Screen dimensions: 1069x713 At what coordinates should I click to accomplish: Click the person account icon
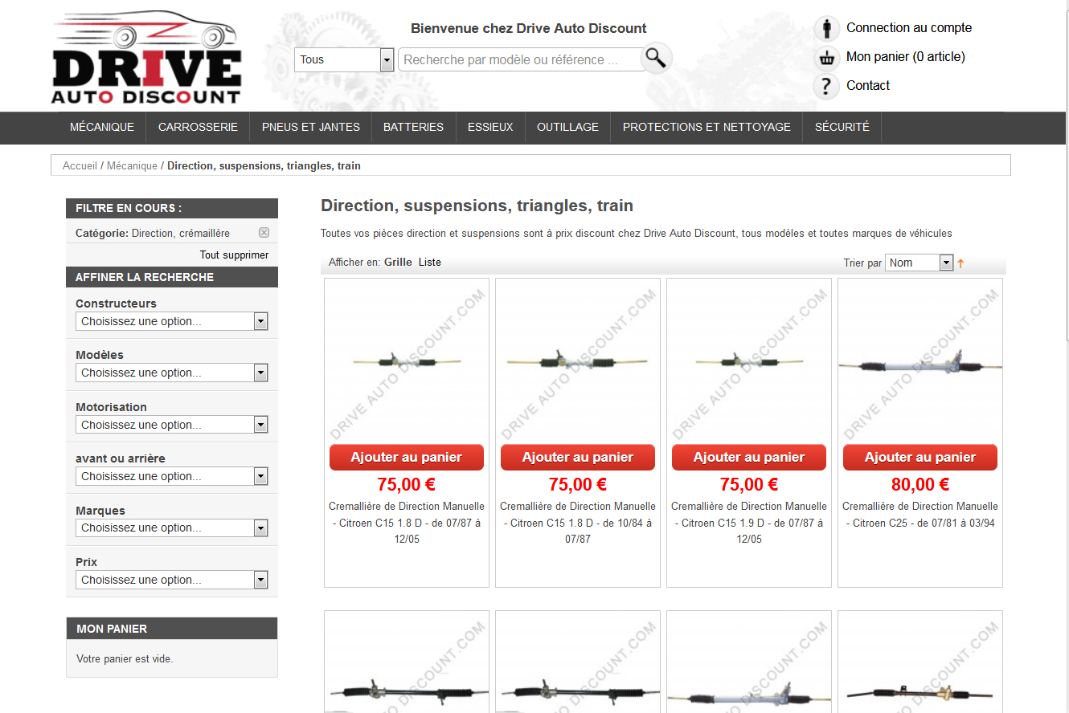[826, 28]
